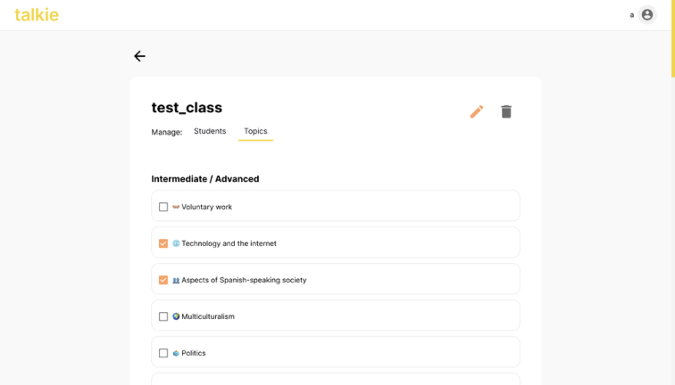Click the pencil edit class icon
Viewport: 675px width, 385px height.
[x=477, y=111]
